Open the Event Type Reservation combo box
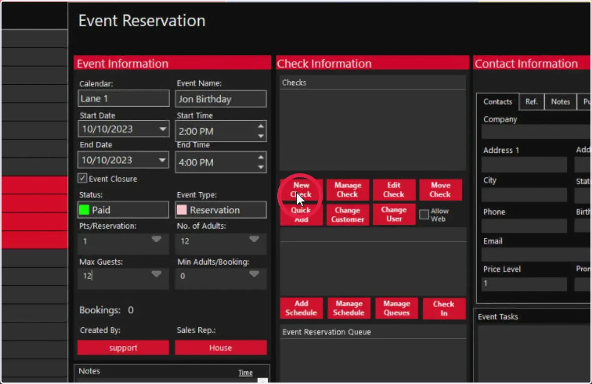This screenshot has height=384, width=592. 221,210
